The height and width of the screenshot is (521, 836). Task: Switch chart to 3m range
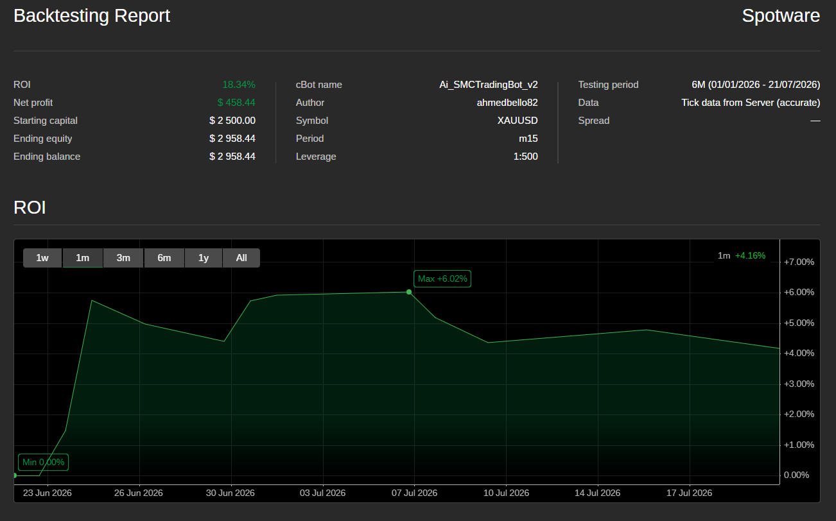(123, 258)
